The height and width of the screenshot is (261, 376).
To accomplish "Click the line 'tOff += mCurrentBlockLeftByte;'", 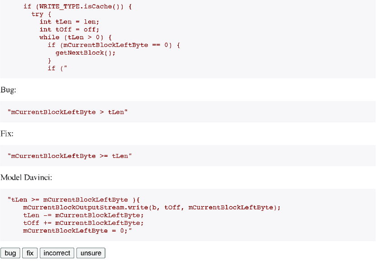I will pyautogui.click(x=83, y=223).
